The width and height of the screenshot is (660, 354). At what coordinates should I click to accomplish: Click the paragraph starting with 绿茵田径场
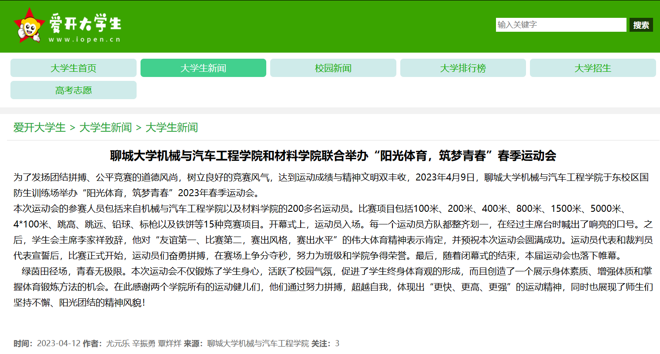[333, 287]
